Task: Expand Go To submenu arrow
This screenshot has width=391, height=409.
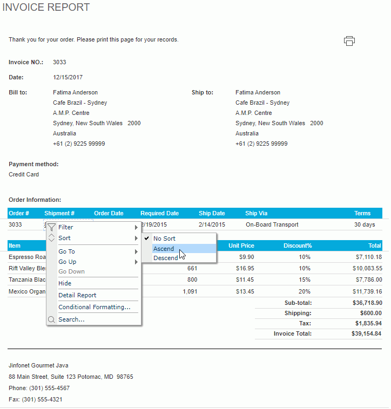Action: click(x=136, y=251)
